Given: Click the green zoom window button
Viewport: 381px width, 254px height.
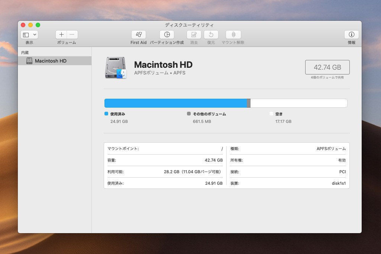Looking at the screenshot, I should tap(38, 25).
